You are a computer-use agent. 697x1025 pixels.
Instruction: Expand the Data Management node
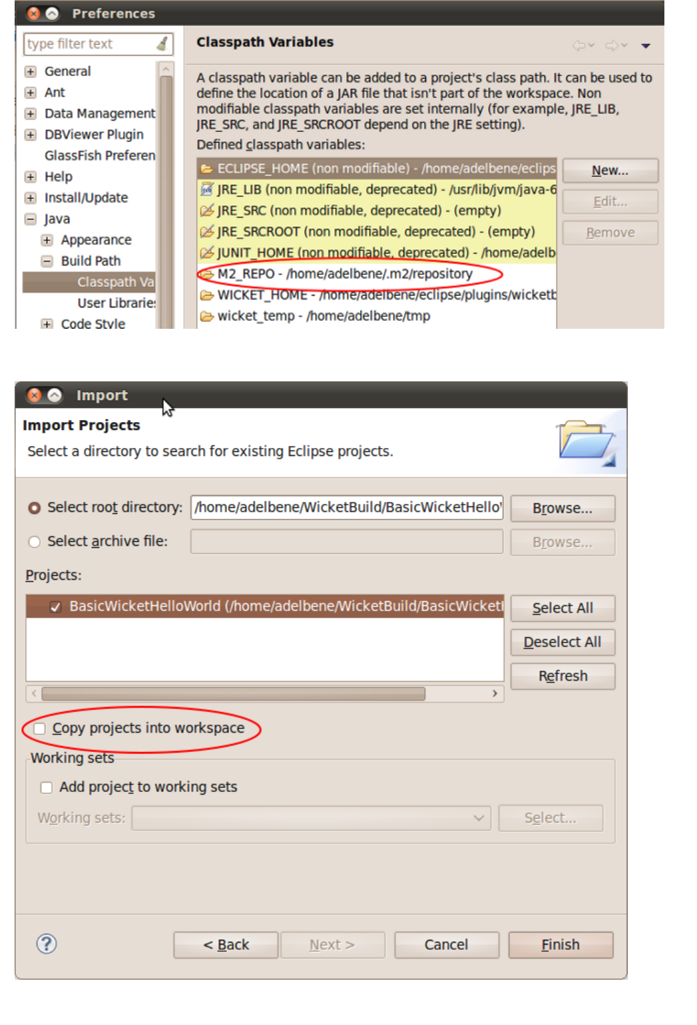click(31, 114)
